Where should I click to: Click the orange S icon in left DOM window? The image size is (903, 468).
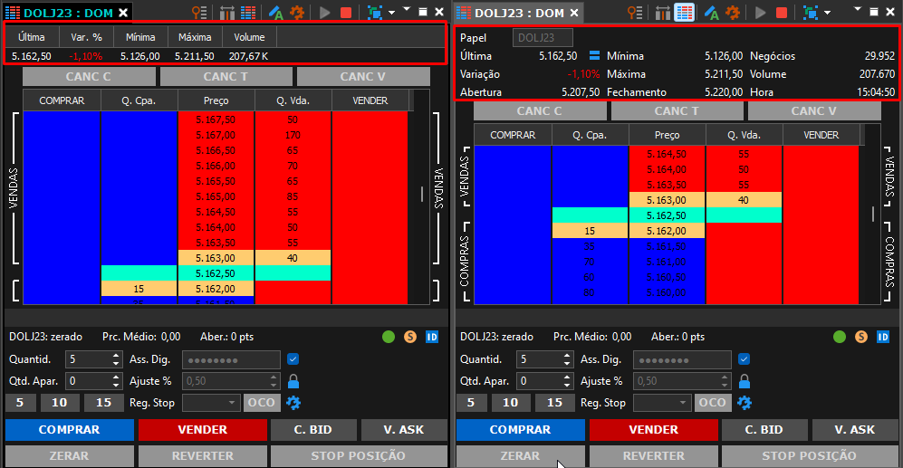point(410,337)
